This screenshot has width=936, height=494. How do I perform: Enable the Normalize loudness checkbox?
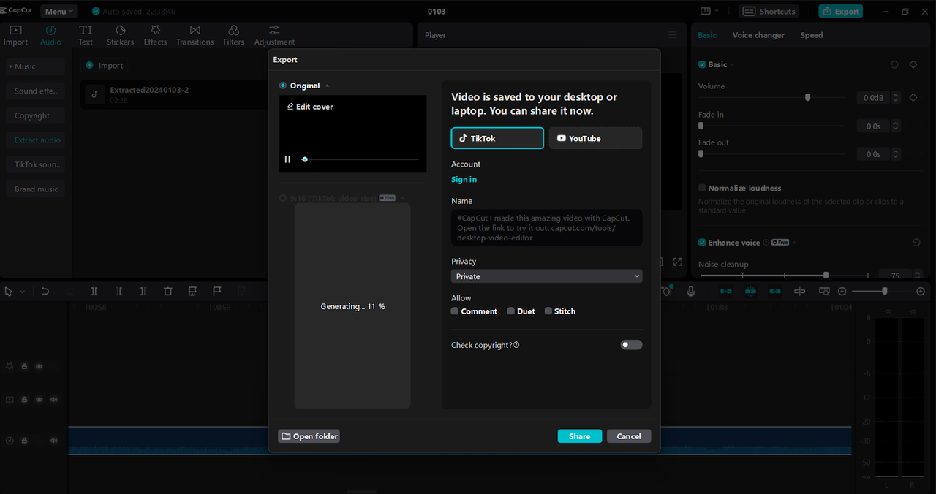[x=702, y=188]
